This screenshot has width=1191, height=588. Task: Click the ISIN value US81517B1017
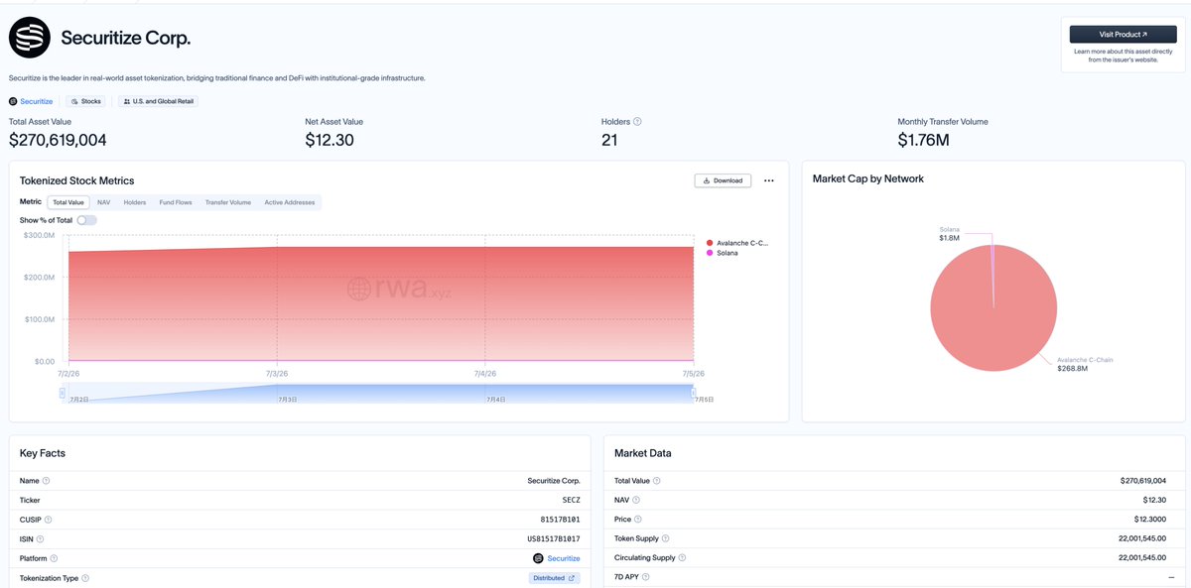point(554,538)
